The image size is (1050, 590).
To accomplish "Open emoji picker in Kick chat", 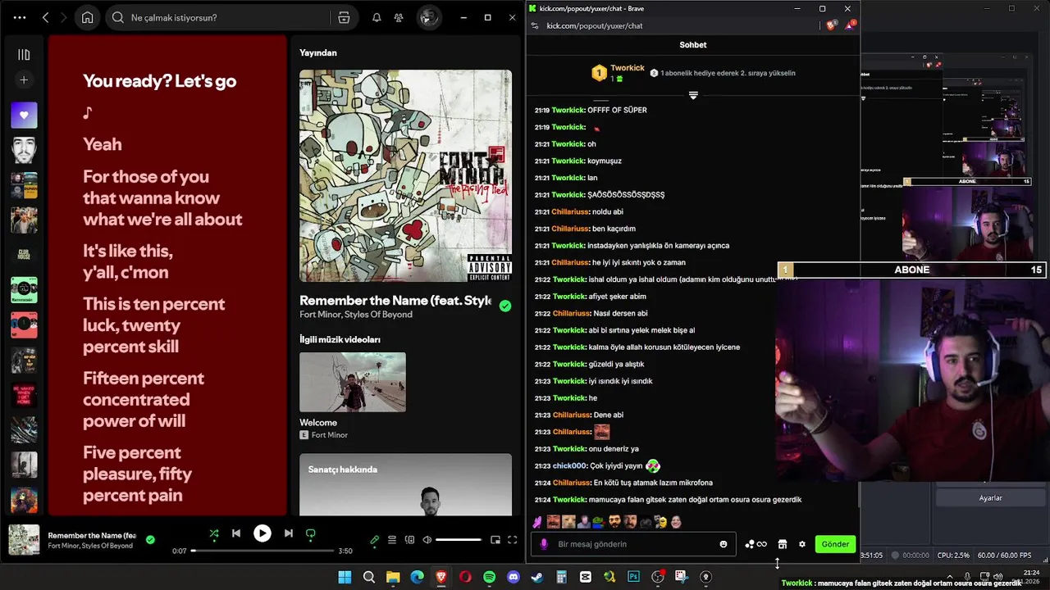I will pos(724,544).
